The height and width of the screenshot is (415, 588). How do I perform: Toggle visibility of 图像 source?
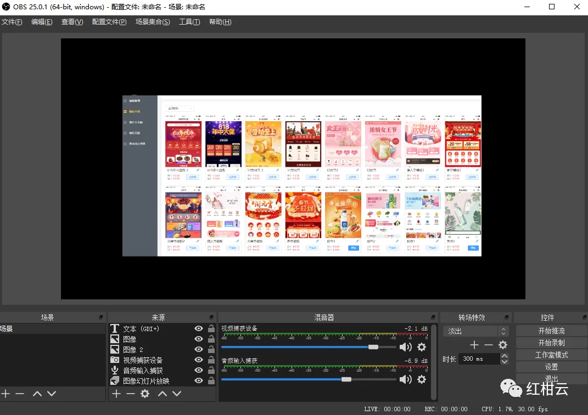click(x=199, y=339)
